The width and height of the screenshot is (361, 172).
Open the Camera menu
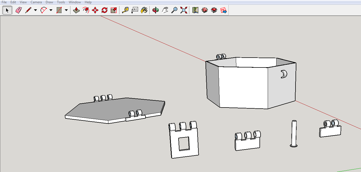click(36, 2)
